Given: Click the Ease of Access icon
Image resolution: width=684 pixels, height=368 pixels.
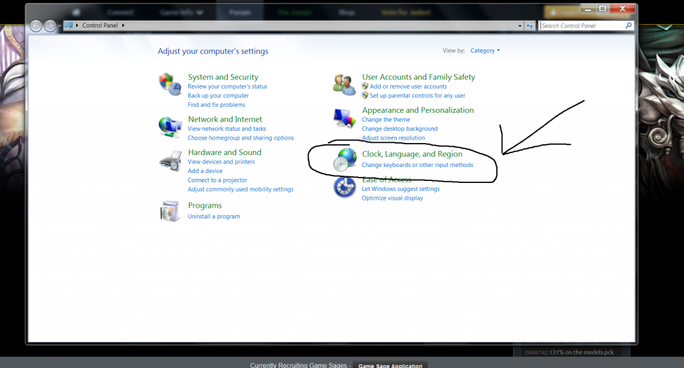Looking at the screenshot, I should click(345, 188).
